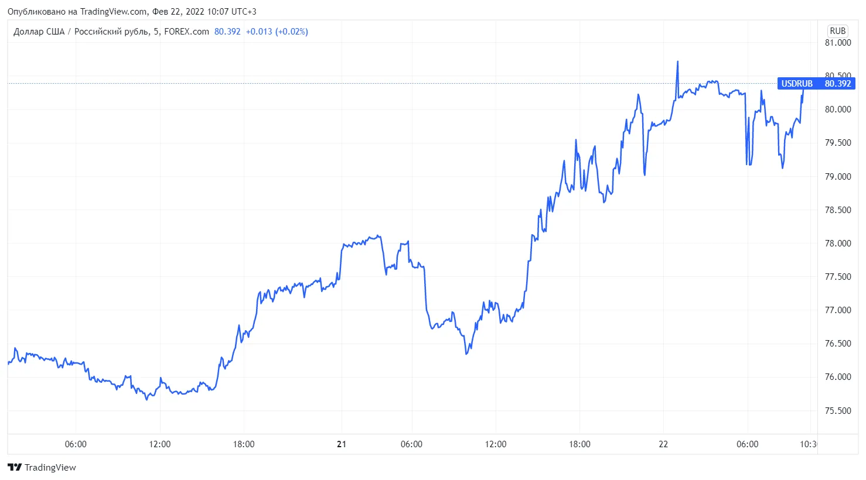Select the Доллар США / Российский рубль title
The width and height of the screenshot is (866, 480).
tap(81, 32)
